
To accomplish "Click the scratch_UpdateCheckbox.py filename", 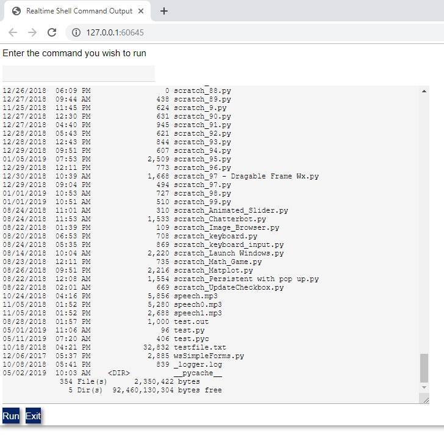I will pyautogui.click(x=229, y=287).
